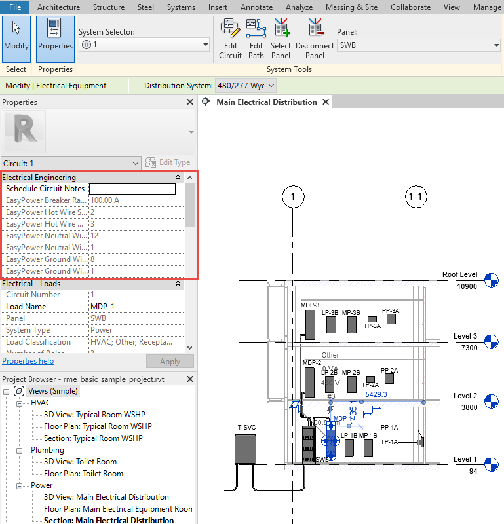
Task: Close the Main Electrical Distribution view tab
Action: [x=326, y=102]
